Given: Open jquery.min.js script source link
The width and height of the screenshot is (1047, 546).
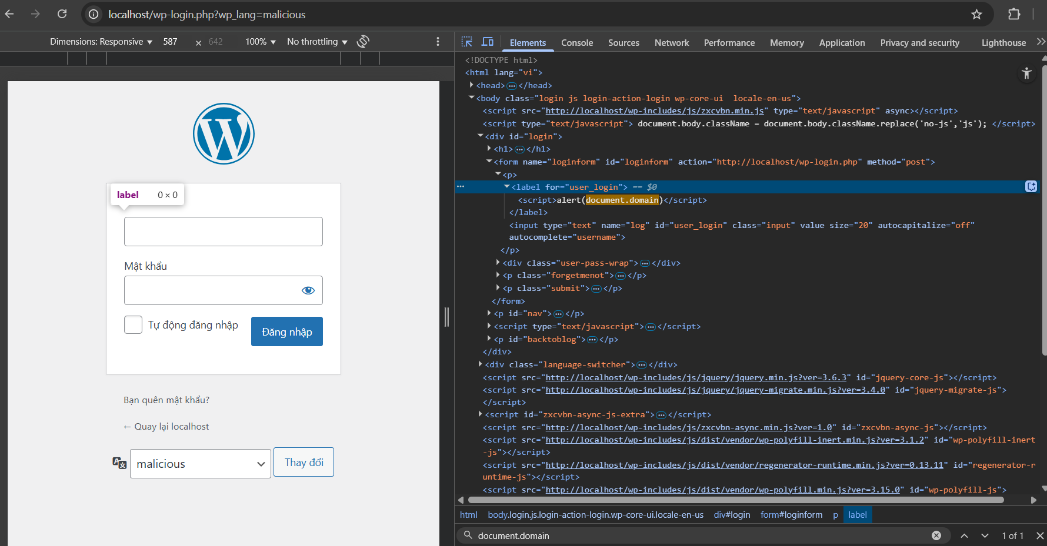Looking at the screenshot, I should [x=696, y=377].
